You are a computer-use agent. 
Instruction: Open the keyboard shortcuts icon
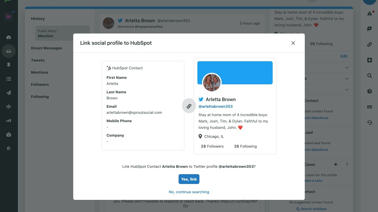[x=369, y=107]
